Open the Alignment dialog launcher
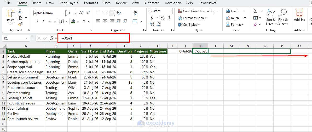 pyautogui.click(x=144, y=30)
